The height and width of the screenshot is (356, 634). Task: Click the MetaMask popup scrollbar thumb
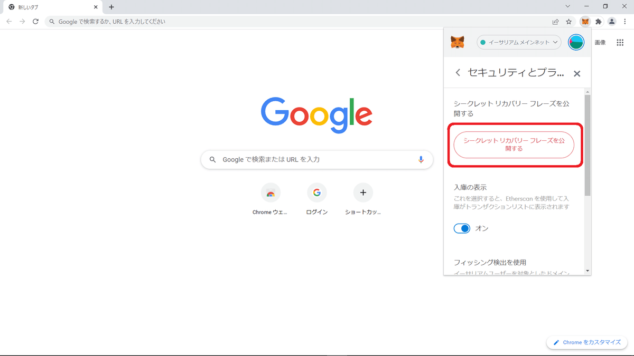pos(588,145)
